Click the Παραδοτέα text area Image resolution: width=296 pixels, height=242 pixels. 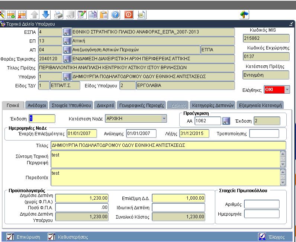pyautogui.click(x=165, y=177)
